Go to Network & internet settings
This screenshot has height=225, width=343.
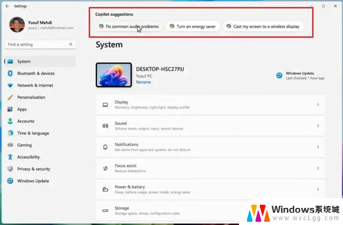pyautogui.click(x=40, y=86)
